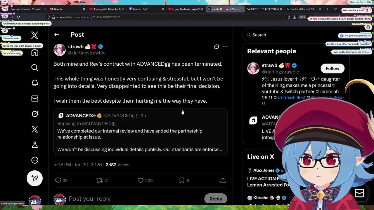This screenshot has width=374, height=210.
Task: Open Notifications bell in sidebar
Action: [x=35, y=83]
